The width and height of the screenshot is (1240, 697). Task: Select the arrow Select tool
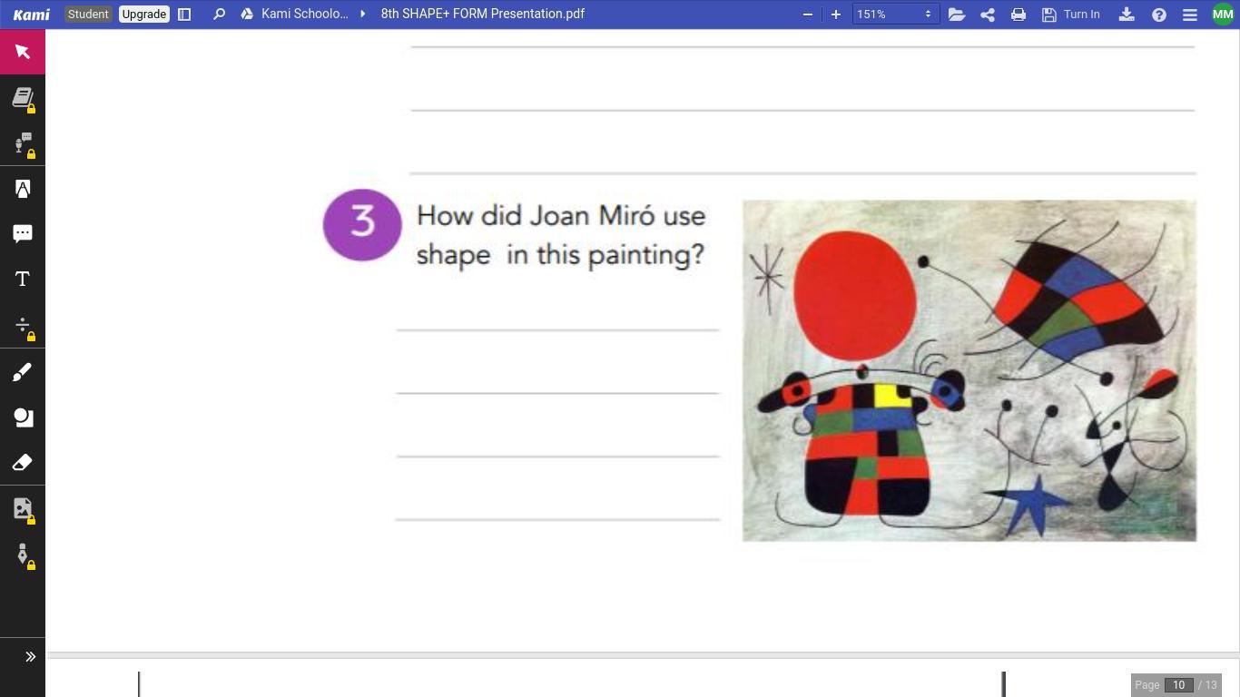(x=23, y=52)
